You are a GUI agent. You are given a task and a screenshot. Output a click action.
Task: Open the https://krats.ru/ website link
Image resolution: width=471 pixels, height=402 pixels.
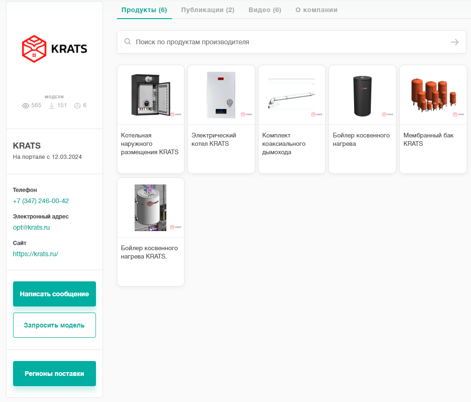click(35, 254)
